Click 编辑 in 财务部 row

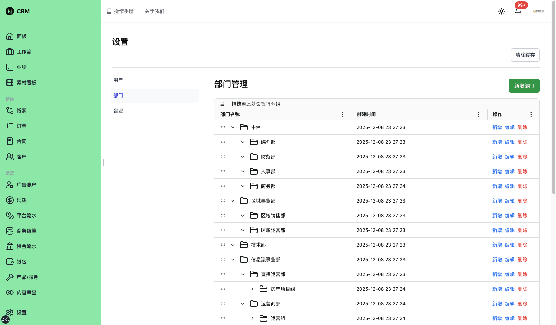(x=509, y=157)
